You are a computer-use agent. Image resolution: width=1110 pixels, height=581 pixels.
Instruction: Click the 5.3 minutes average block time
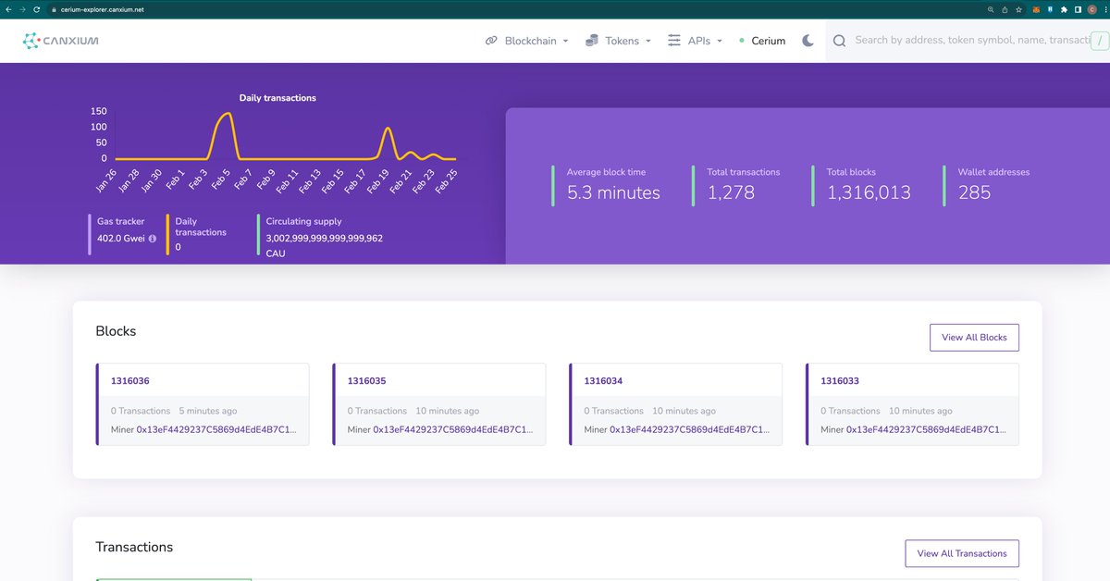point(611,192)
